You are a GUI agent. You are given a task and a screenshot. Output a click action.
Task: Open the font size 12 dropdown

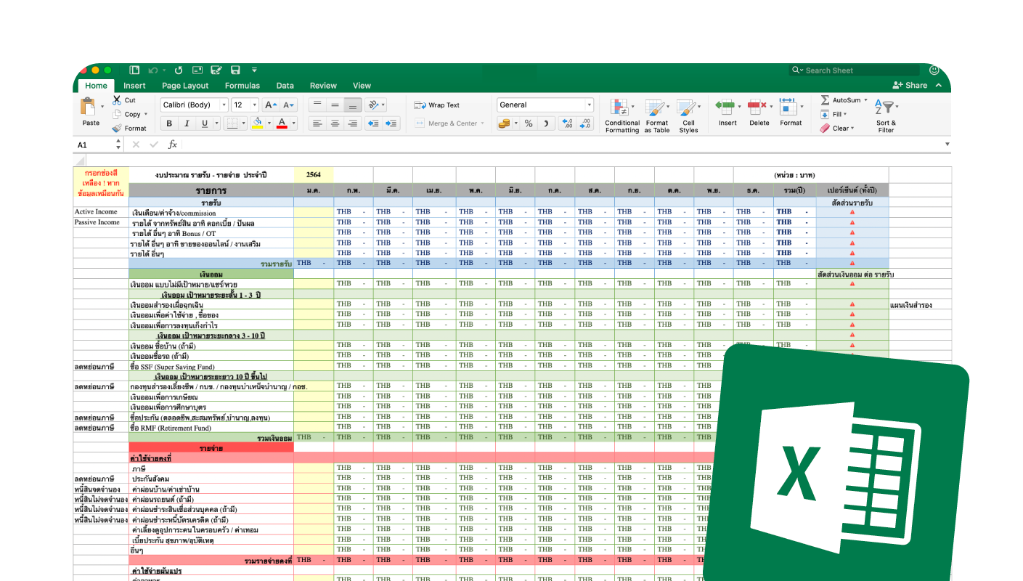coord(245,105)
